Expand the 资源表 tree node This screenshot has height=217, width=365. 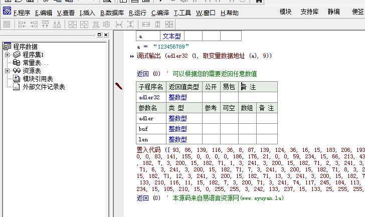pos(8,71)
